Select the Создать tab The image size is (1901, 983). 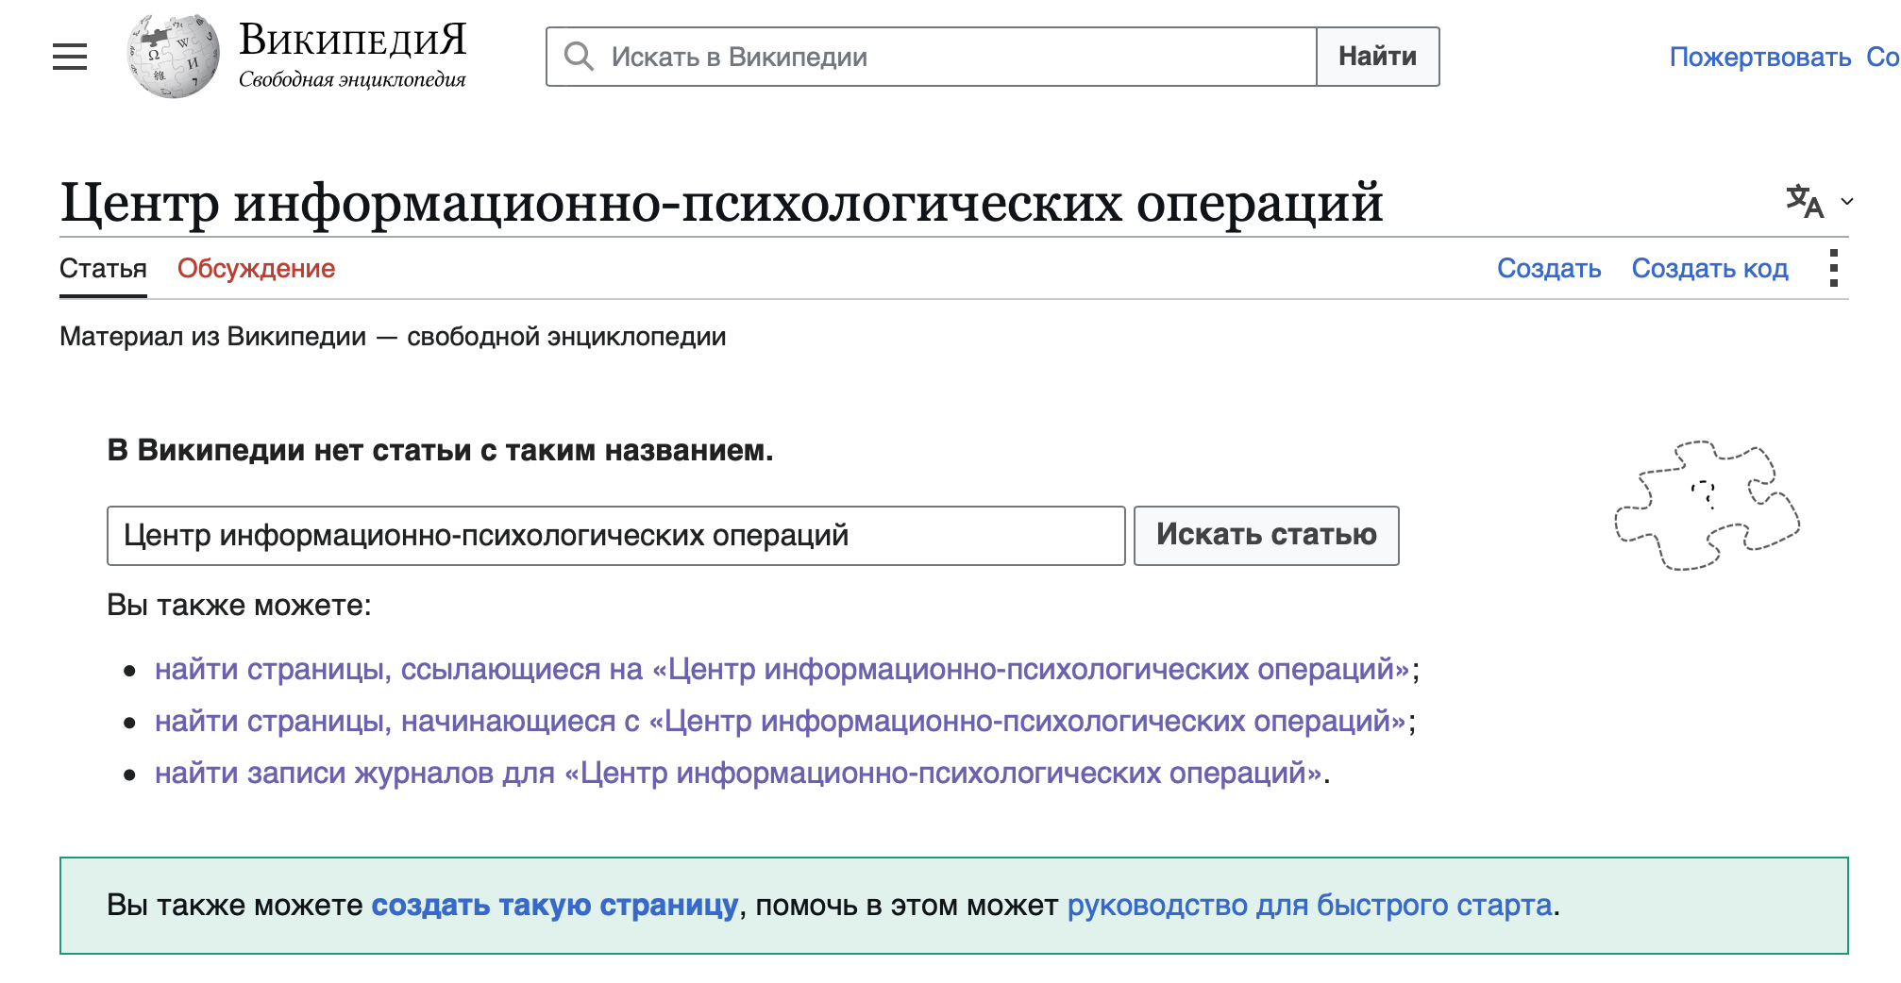pyautogui.click(x=1549, y=269)
